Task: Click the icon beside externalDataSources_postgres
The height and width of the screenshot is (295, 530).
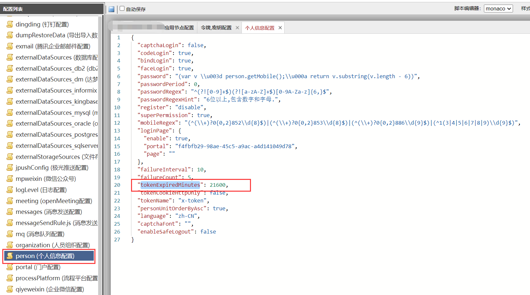Action: coord(10,134)
